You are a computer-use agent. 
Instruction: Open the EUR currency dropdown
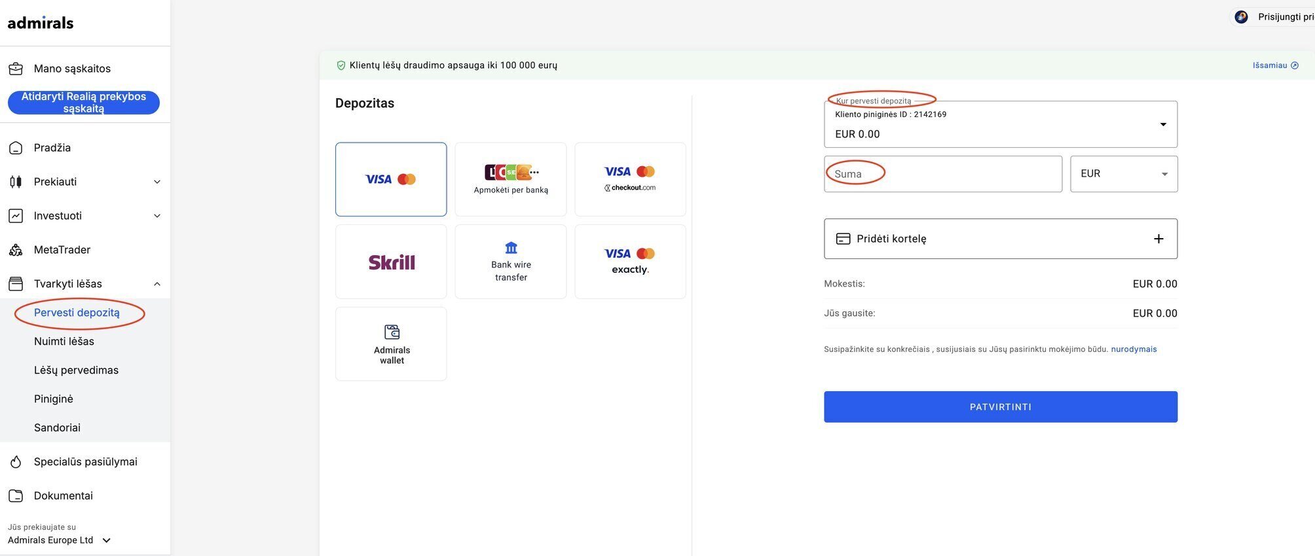pyautogui.click(x=1124, y=174)
